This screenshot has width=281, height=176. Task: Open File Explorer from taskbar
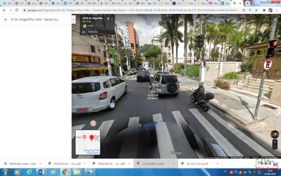[x=77, y=172]
